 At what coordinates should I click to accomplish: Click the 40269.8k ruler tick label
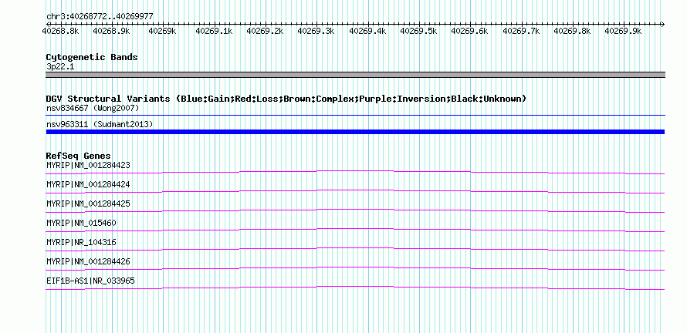[x=573, y=31]
